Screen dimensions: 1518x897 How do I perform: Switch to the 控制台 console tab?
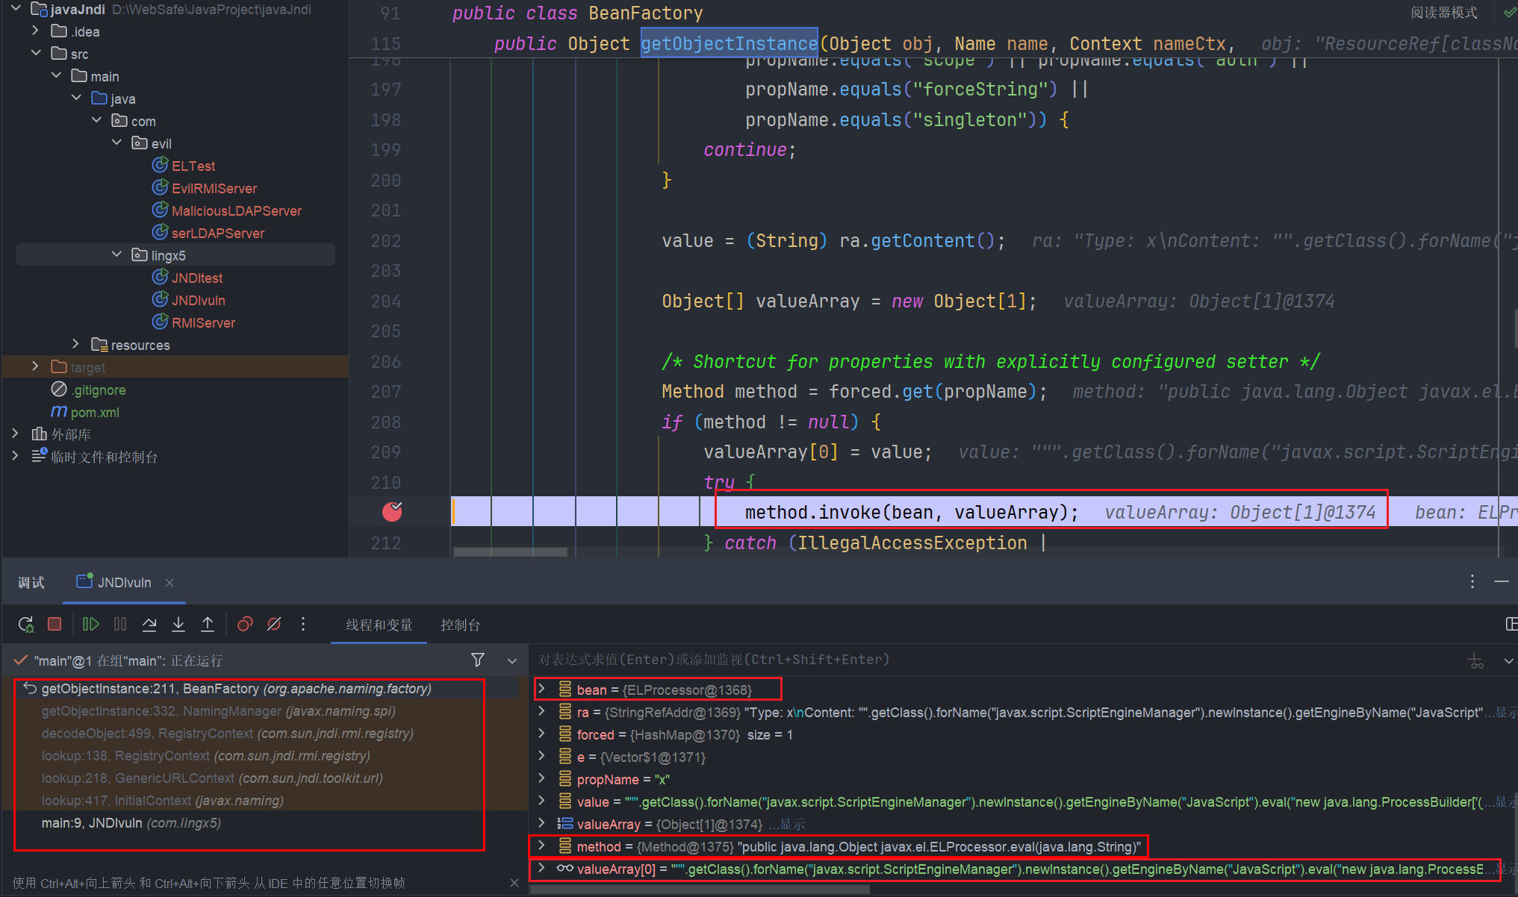click(x=460, y=625)
